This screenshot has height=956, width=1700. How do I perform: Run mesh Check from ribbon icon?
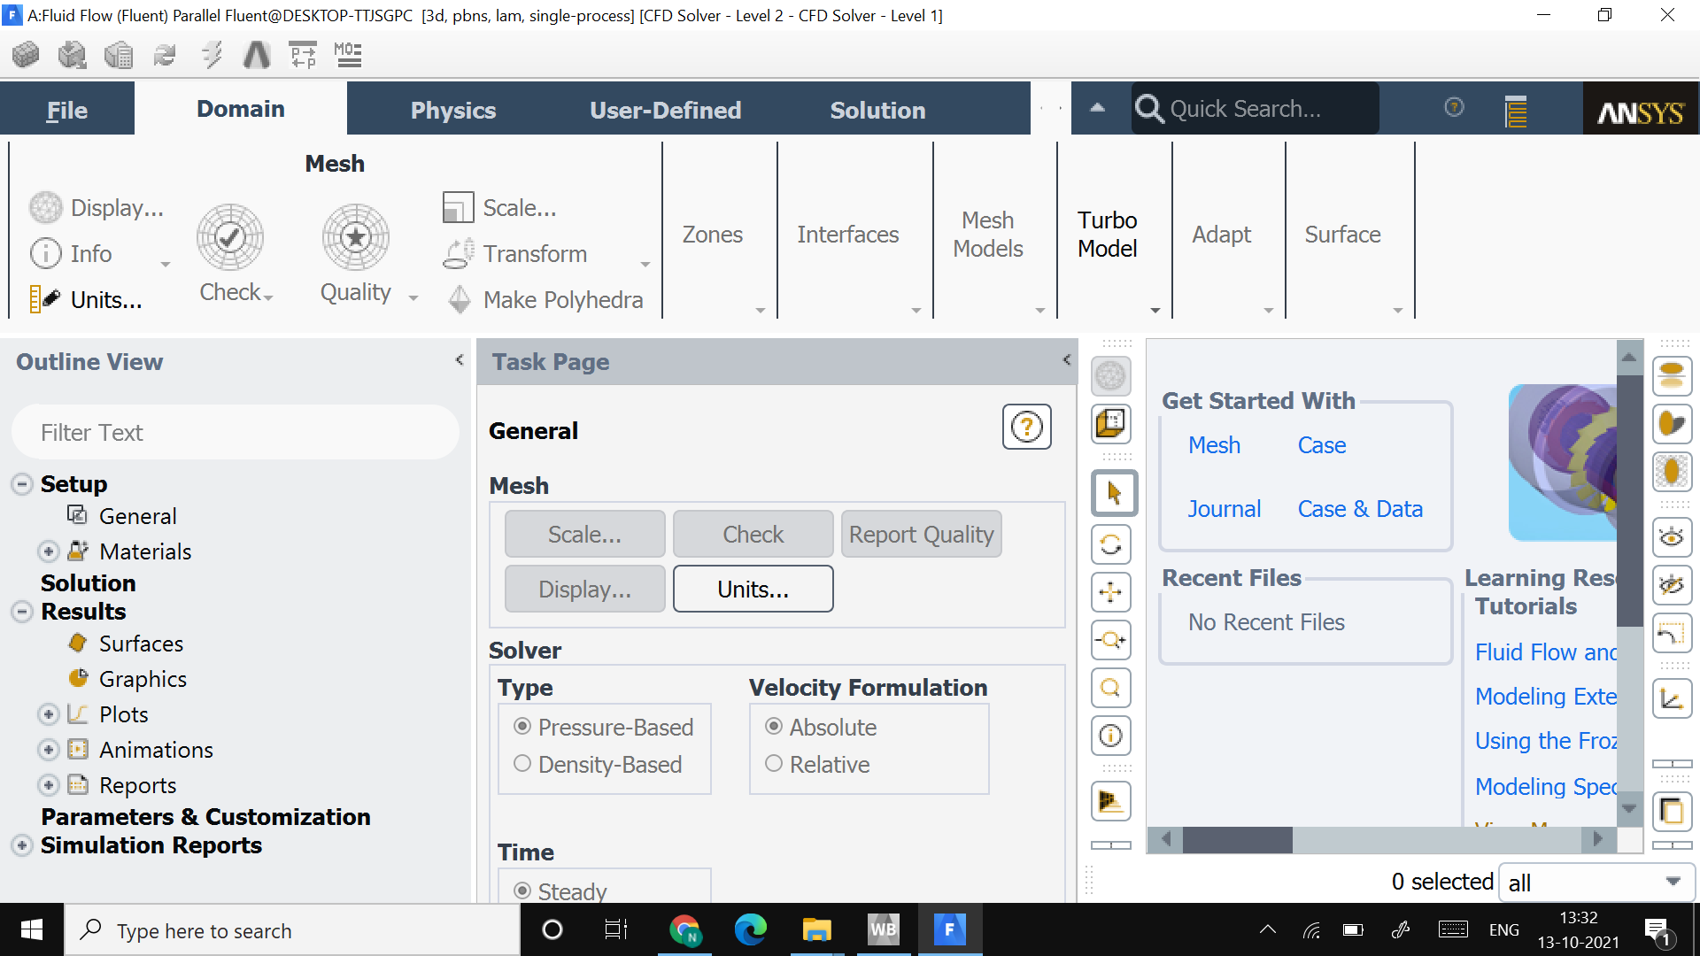pyautogui.click(x=230, y=237)
